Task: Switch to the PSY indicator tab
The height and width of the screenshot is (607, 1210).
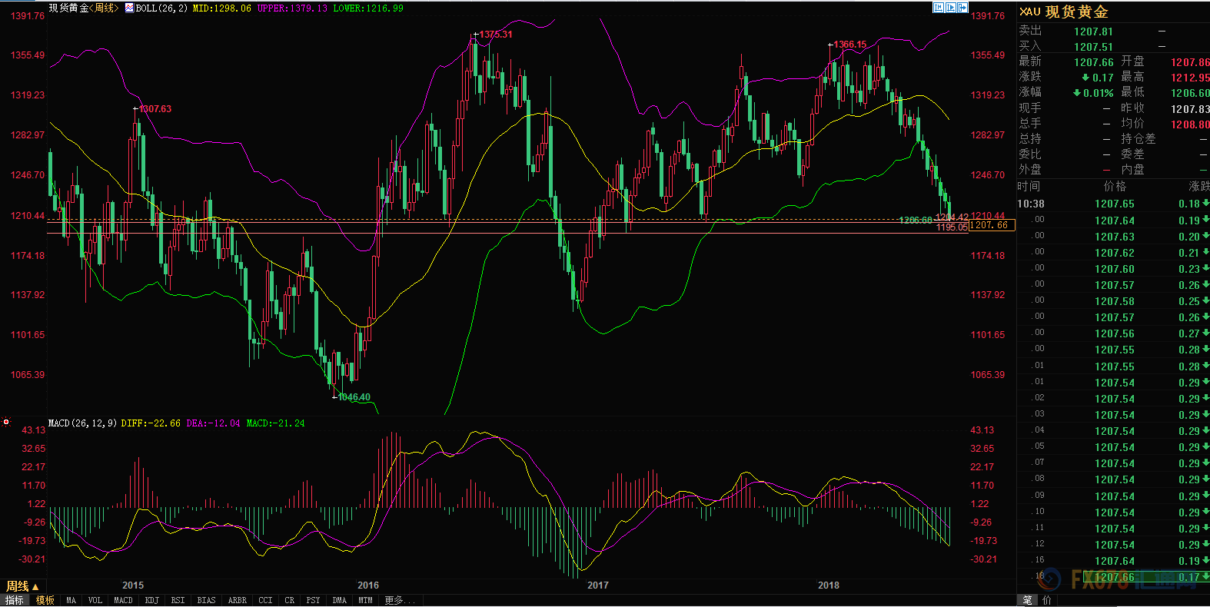Action: click(314, 600)
